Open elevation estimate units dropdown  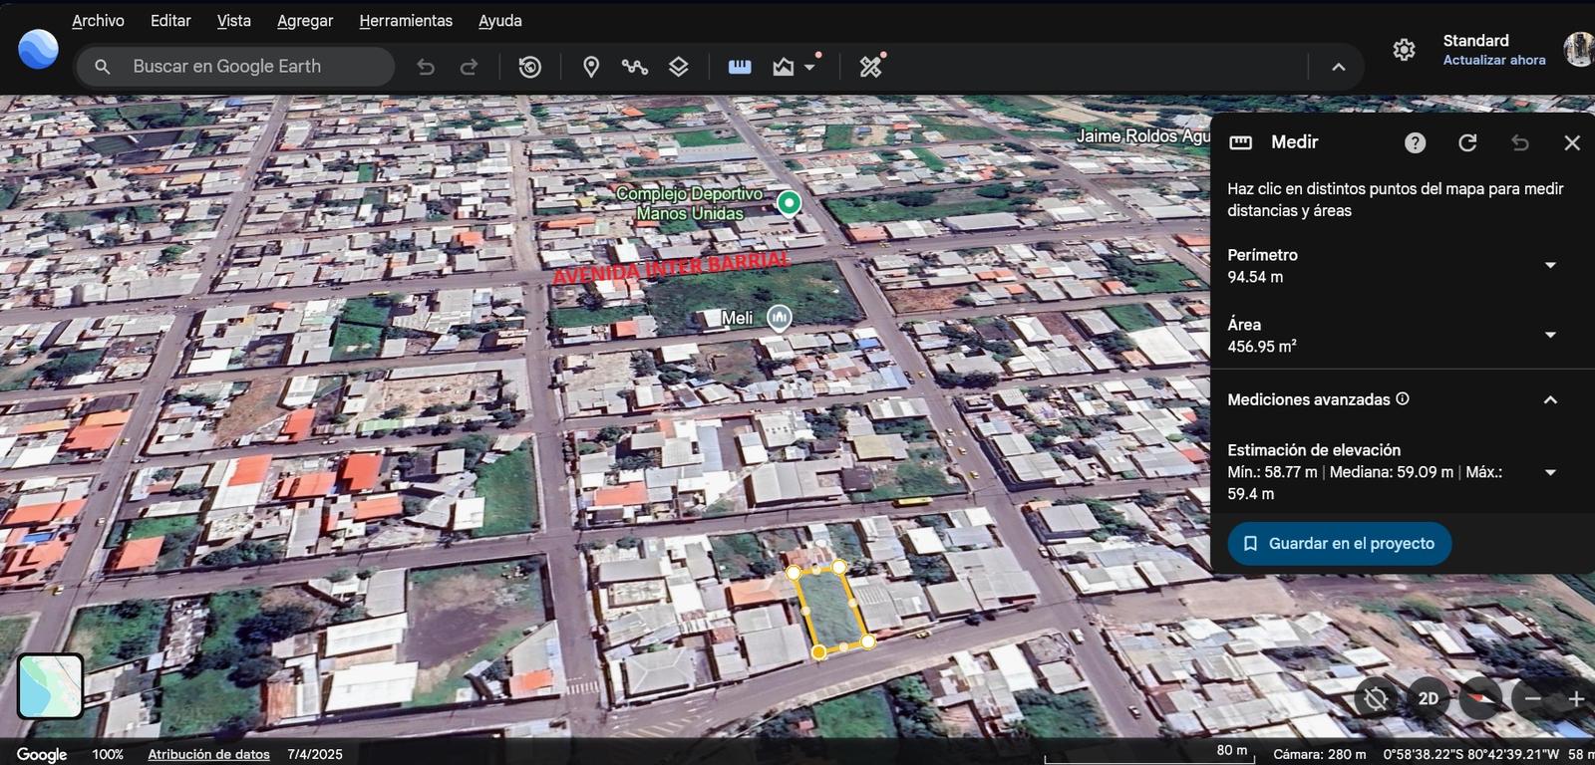point(1550,472)
